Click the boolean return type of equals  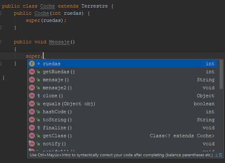click(204, 104)
